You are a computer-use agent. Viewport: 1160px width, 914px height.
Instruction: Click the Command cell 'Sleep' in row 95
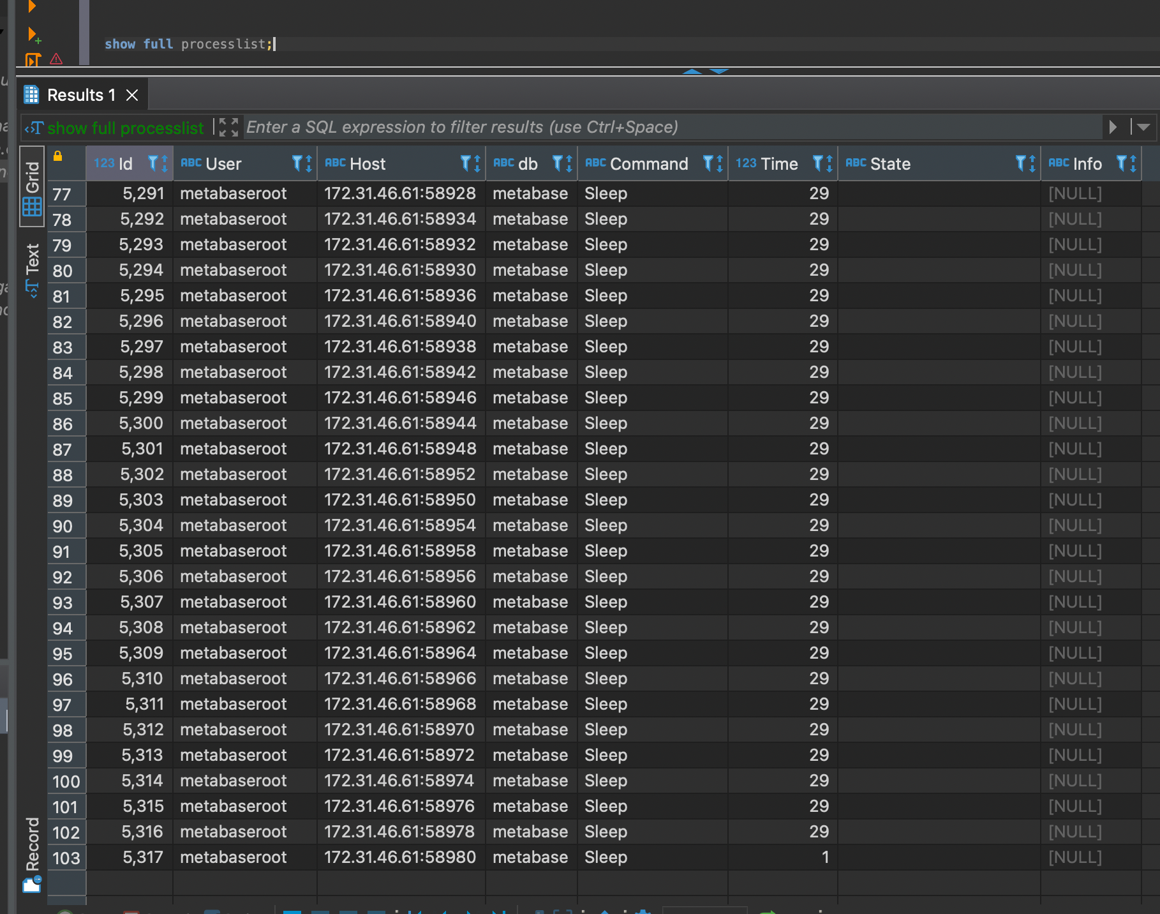click(x=652, y=653)
